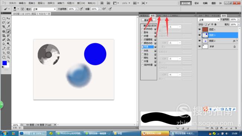Enable the 湿边 checkbox

coord(143,54)
